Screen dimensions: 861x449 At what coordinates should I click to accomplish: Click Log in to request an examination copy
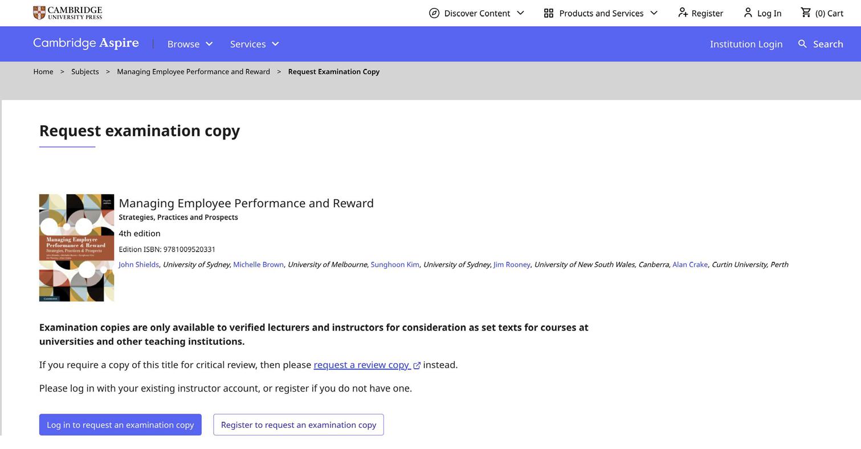[120, 425]
